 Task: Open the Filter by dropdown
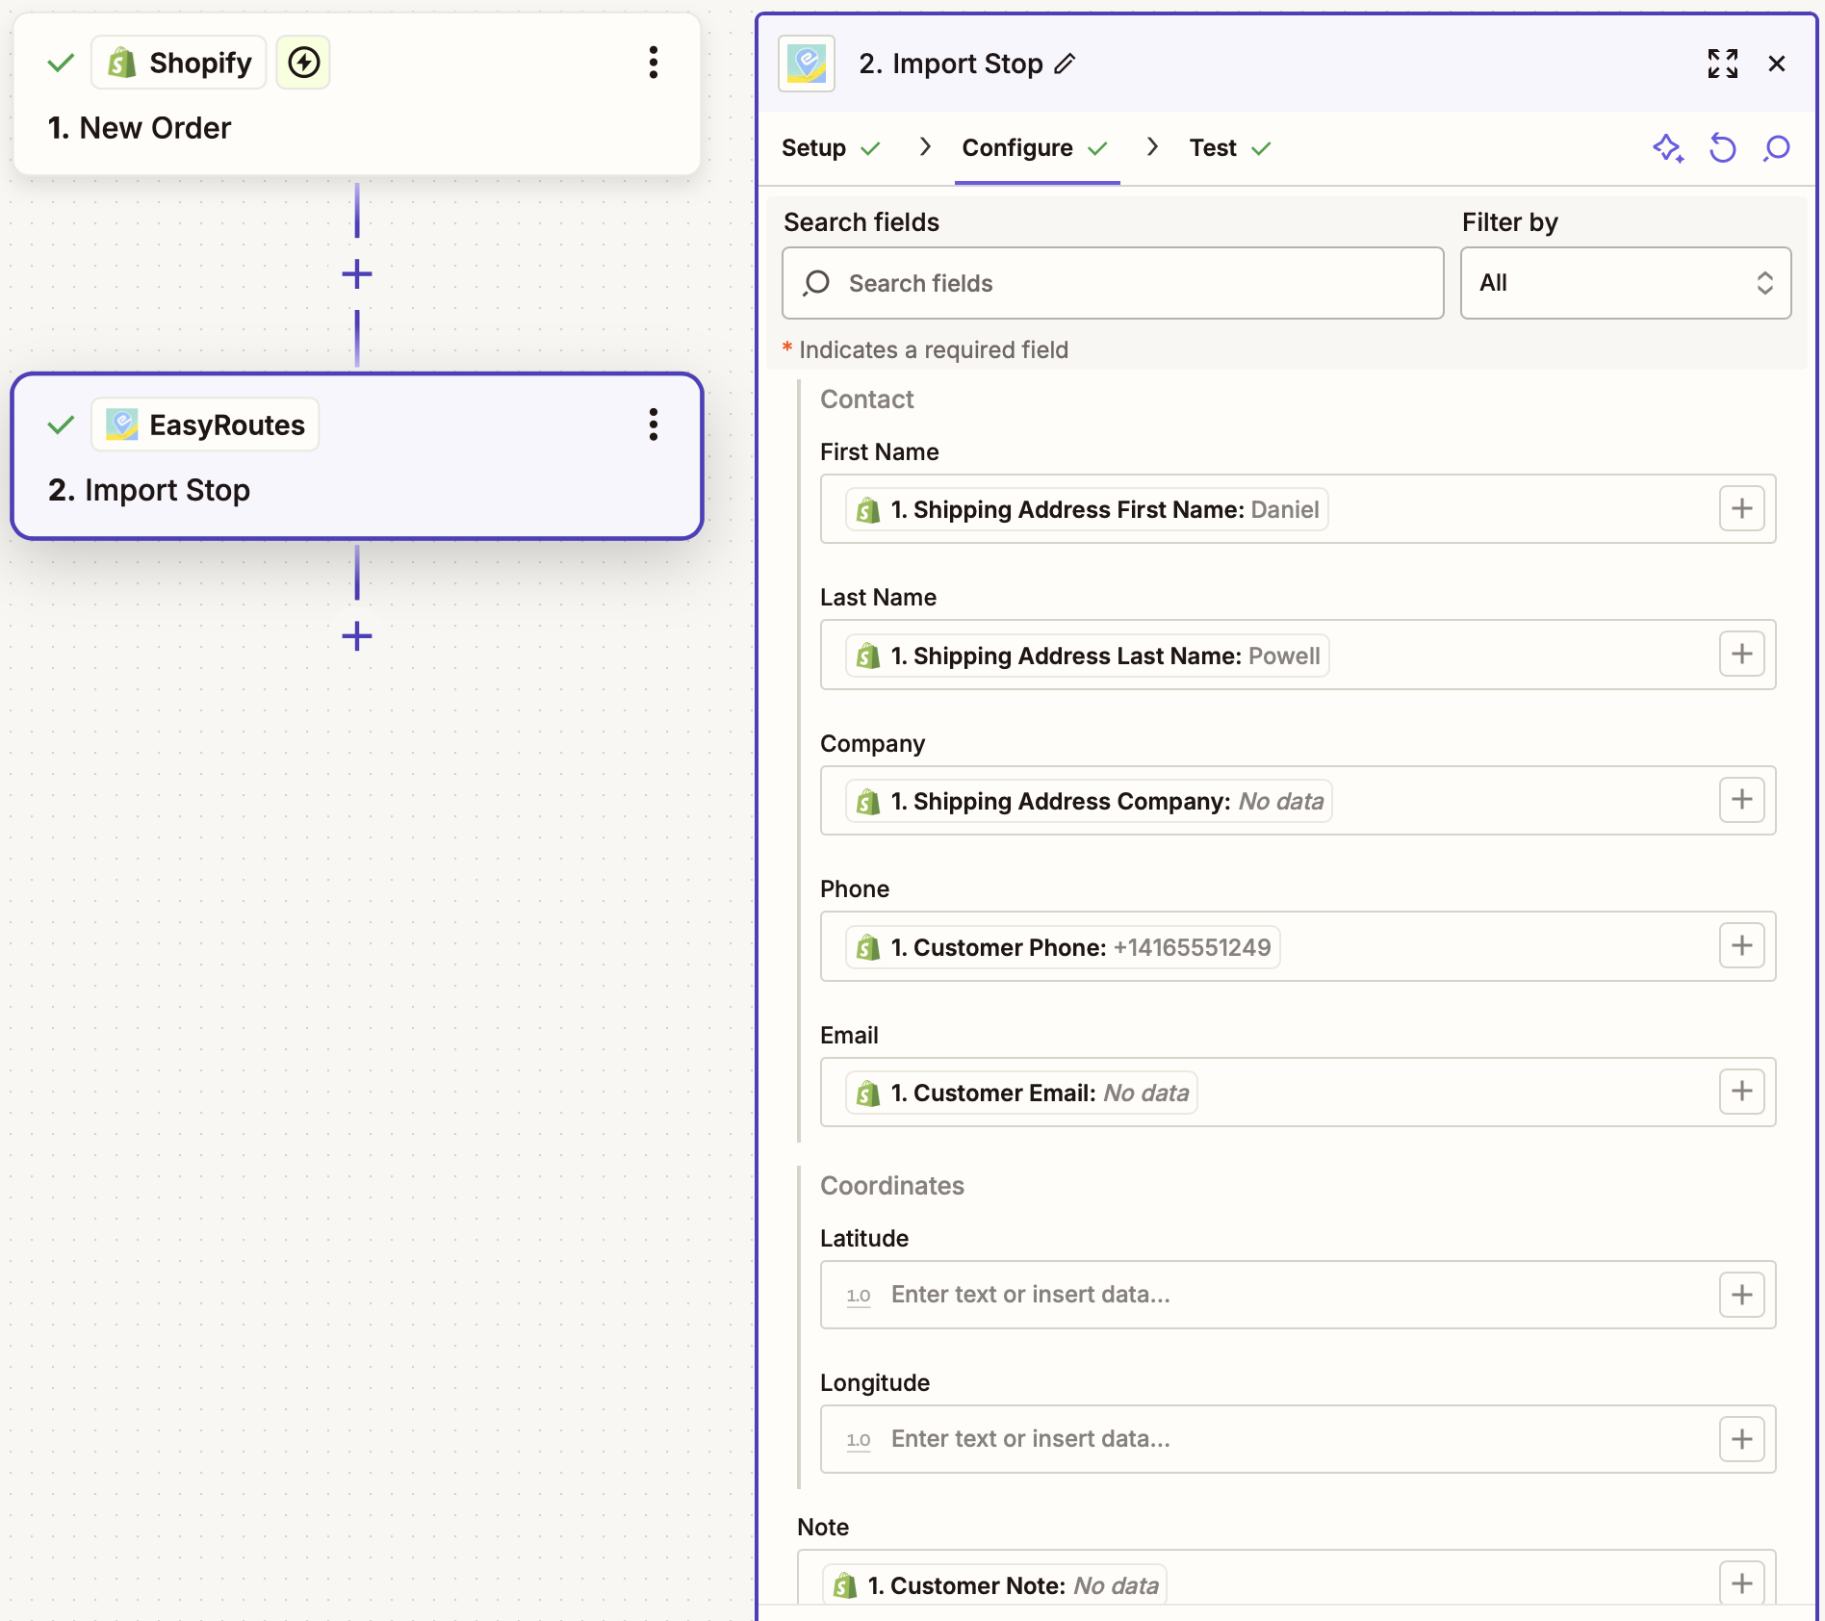point(1626,283)
